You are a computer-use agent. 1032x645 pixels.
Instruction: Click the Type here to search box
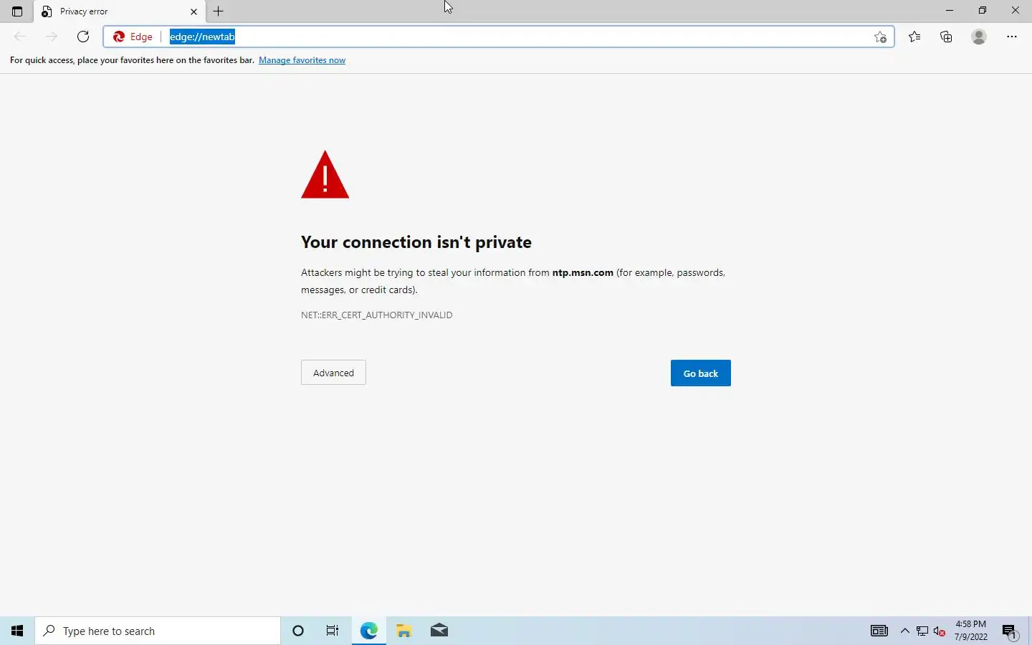(158, 631)
